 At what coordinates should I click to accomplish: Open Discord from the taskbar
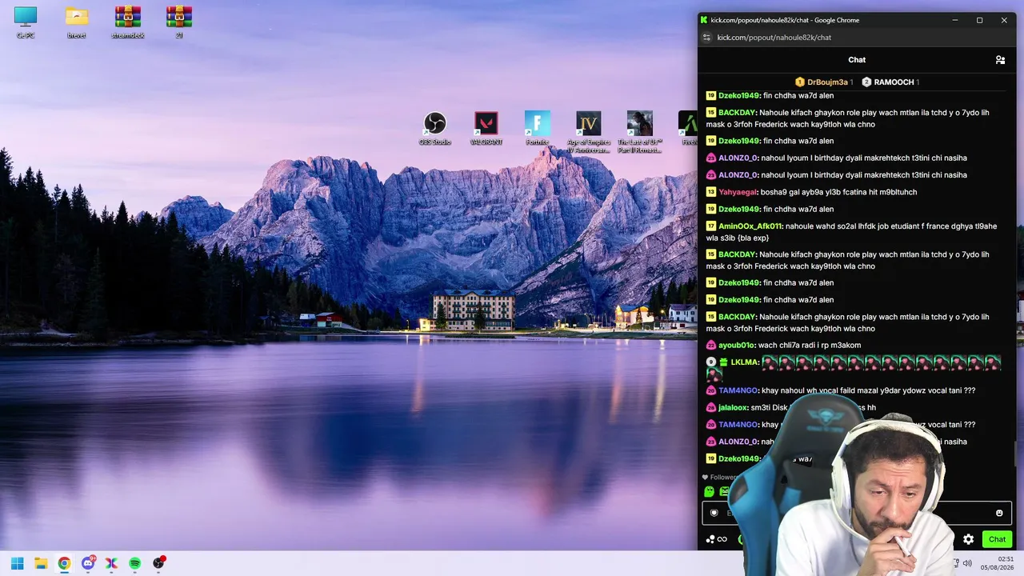click(x=88, y=563)
